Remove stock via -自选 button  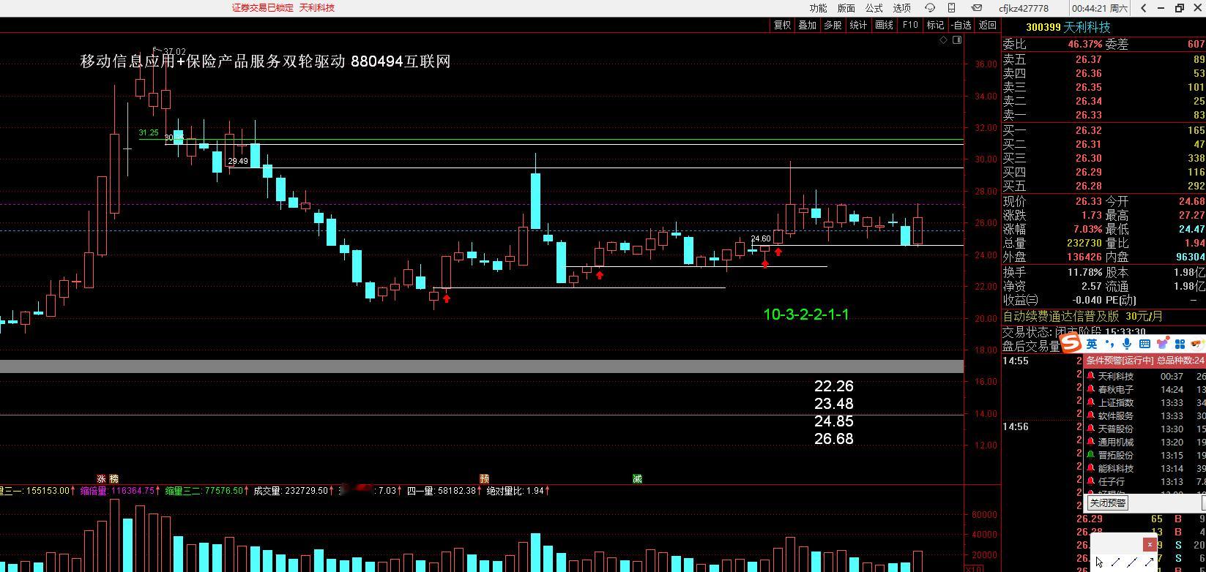pos(961,25)
